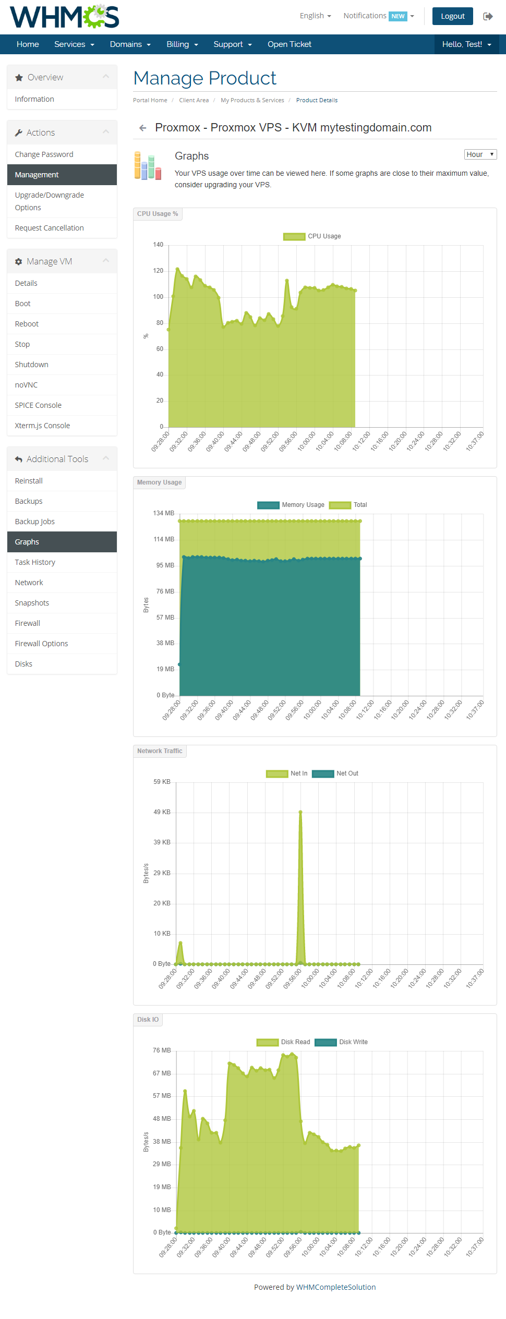
Task: Toggle CPU Usage legend swatch
Action: click(294, 236)
